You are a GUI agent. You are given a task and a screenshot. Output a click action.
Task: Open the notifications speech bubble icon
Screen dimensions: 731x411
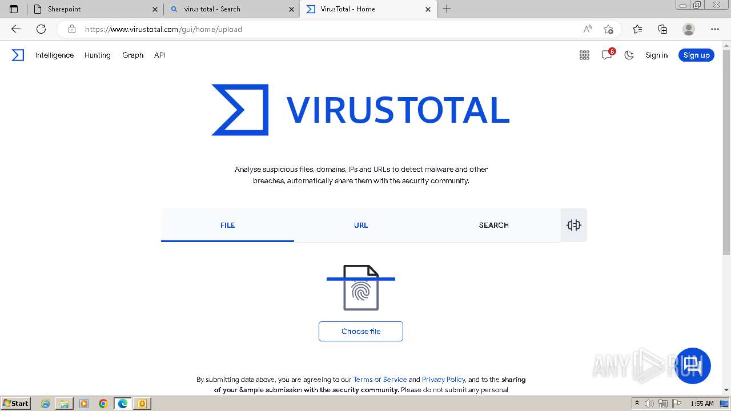pyautogui.click(x=607, y=55)
